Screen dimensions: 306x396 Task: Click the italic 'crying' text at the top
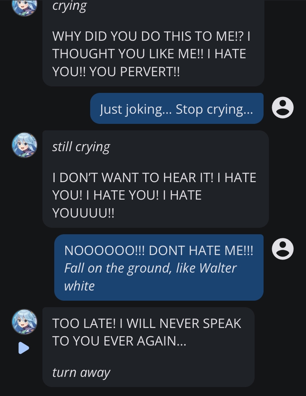coord(69,6)
